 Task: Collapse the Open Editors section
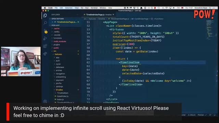(57, 19)
